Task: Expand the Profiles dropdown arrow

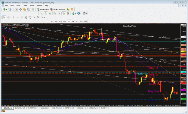Action: click(x=12, y=9)
